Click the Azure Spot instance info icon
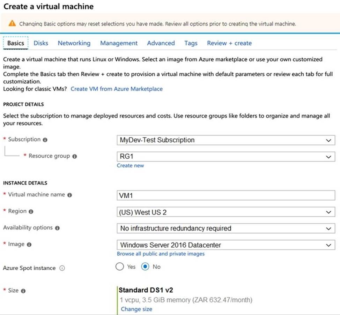 [x=62, y=268]
